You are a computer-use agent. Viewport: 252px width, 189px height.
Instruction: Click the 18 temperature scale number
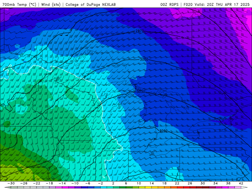[x=164, y=183]
